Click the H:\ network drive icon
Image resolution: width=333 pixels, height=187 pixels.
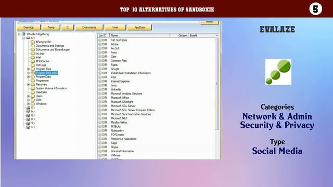tap(28, 112)
